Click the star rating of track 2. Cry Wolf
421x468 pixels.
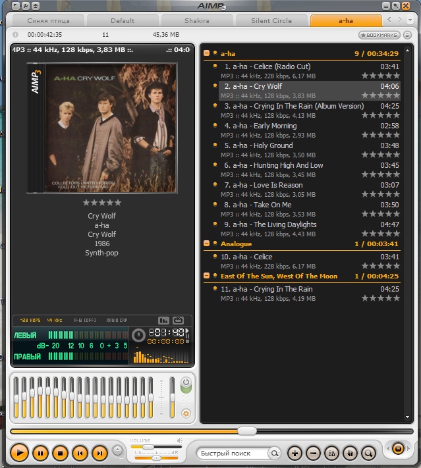[380, 95]
